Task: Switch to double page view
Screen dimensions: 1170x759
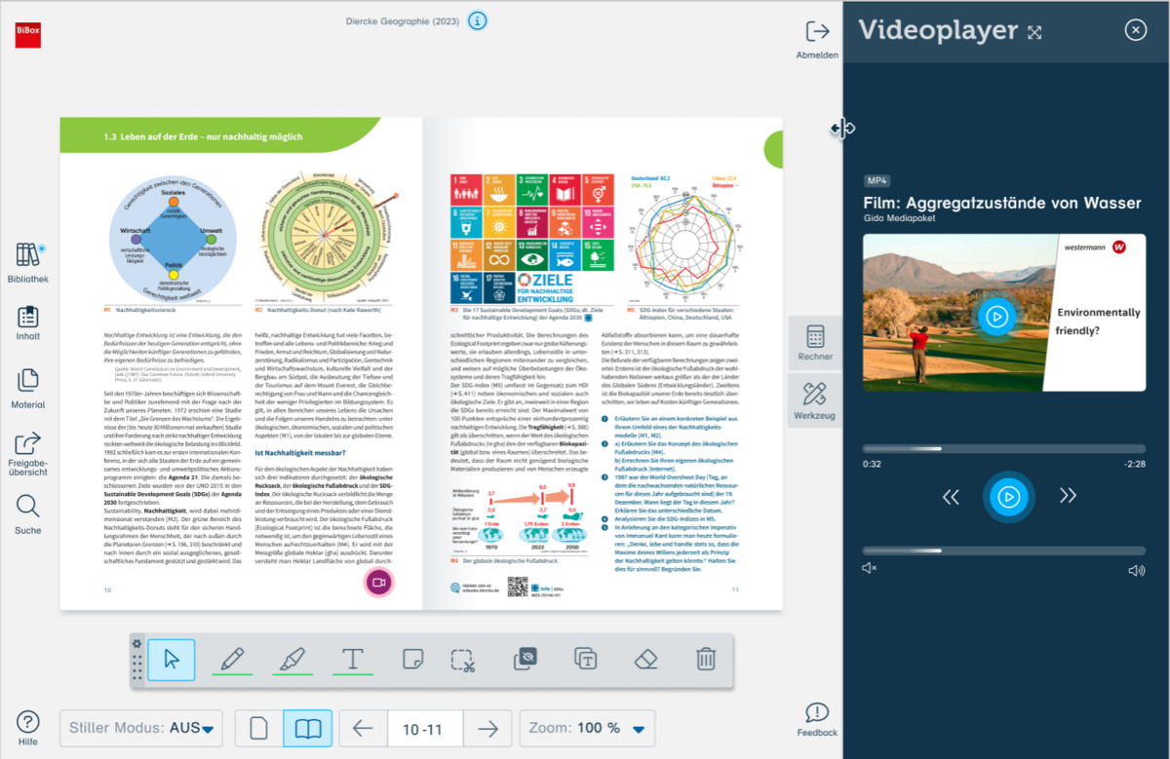Action: pos(308,728)
